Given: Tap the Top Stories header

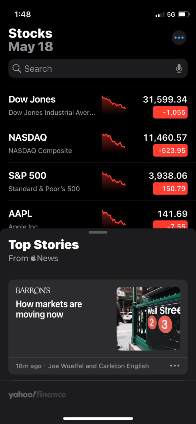Looking at the screenshot, I should pos(44,245).
